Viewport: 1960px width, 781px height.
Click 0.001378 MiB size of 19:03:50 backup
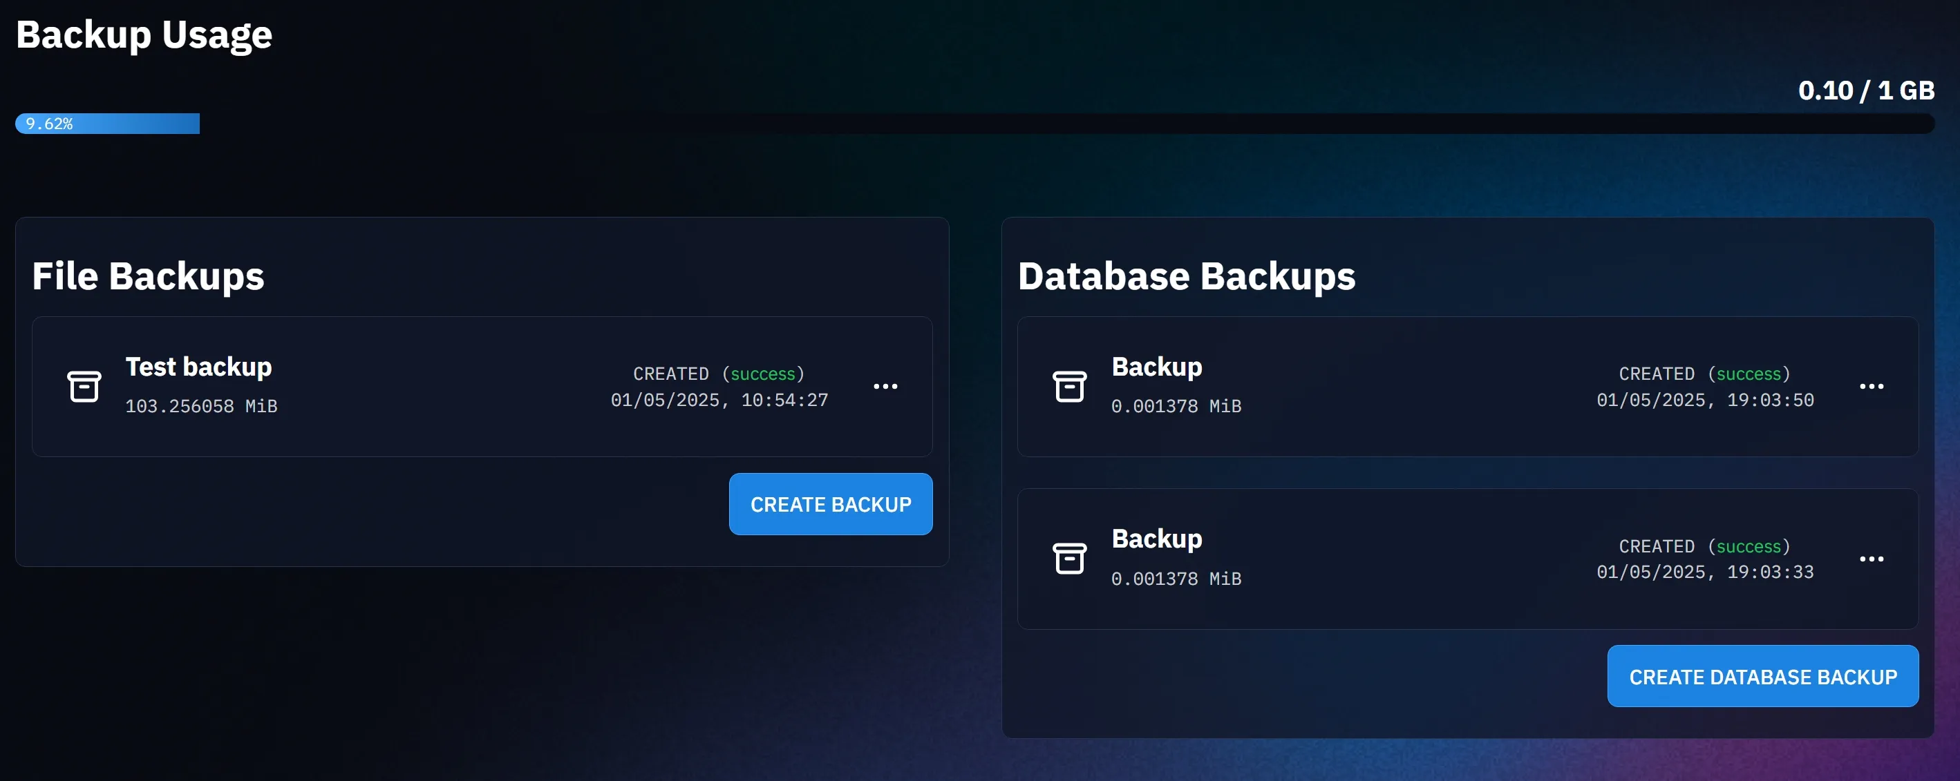1176,406
